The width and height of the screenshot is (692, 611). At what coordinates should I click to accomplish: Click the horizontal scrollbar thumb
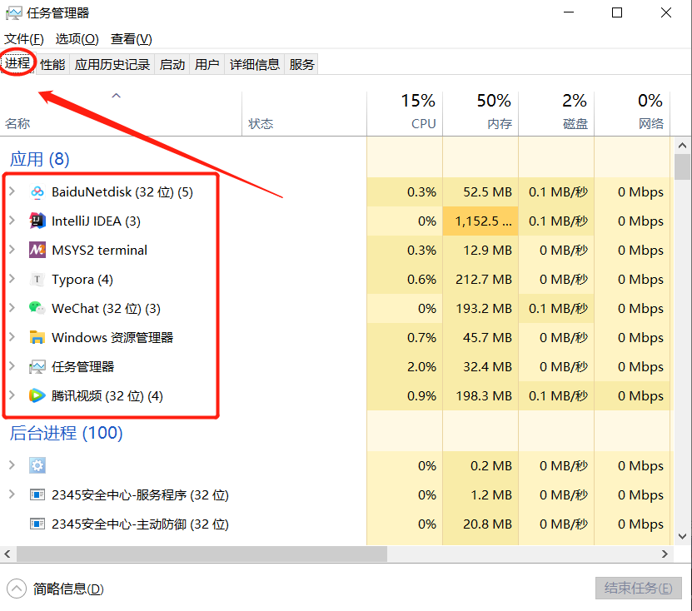coord(202,554)
